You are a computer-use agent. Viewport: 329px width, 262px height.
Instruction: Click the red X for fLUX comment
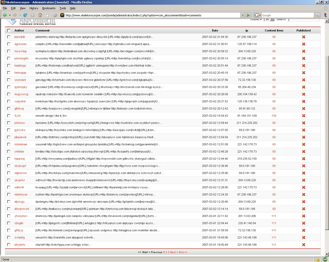(x=303, y=116)
